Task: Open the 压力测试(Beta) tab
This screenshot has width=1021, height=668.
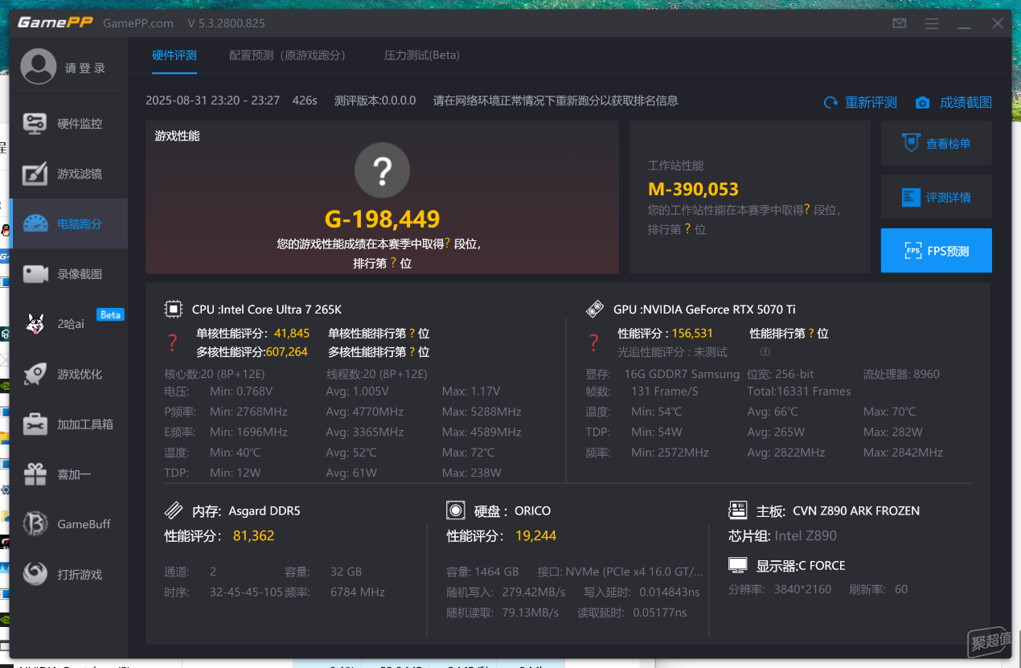Action: (422, 55)
